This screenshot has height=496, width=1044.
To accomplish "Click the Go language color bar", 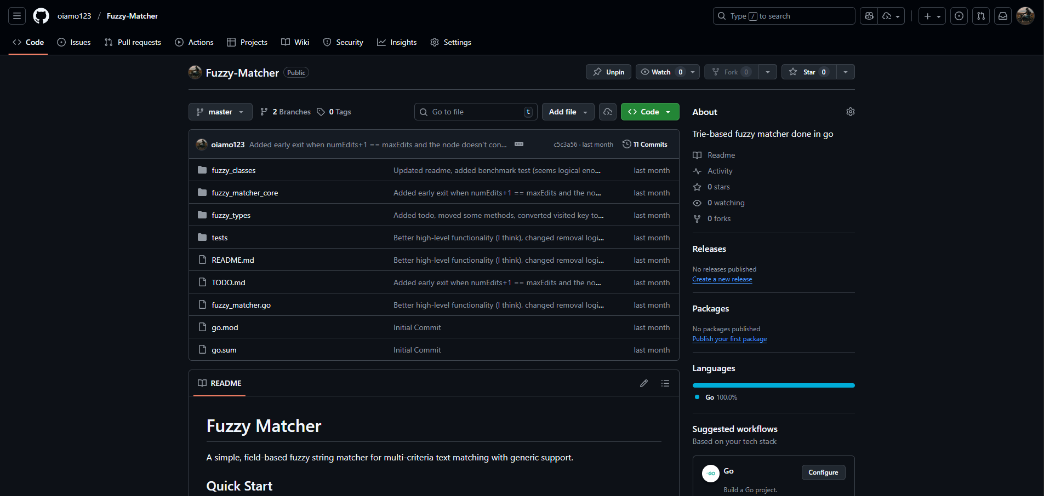I will [773, 385].
